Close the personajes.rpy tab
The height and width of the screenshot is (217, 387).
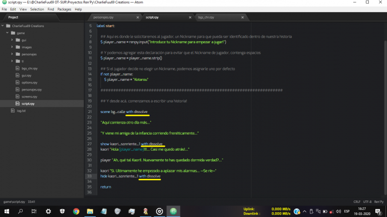tap(137, 17)
